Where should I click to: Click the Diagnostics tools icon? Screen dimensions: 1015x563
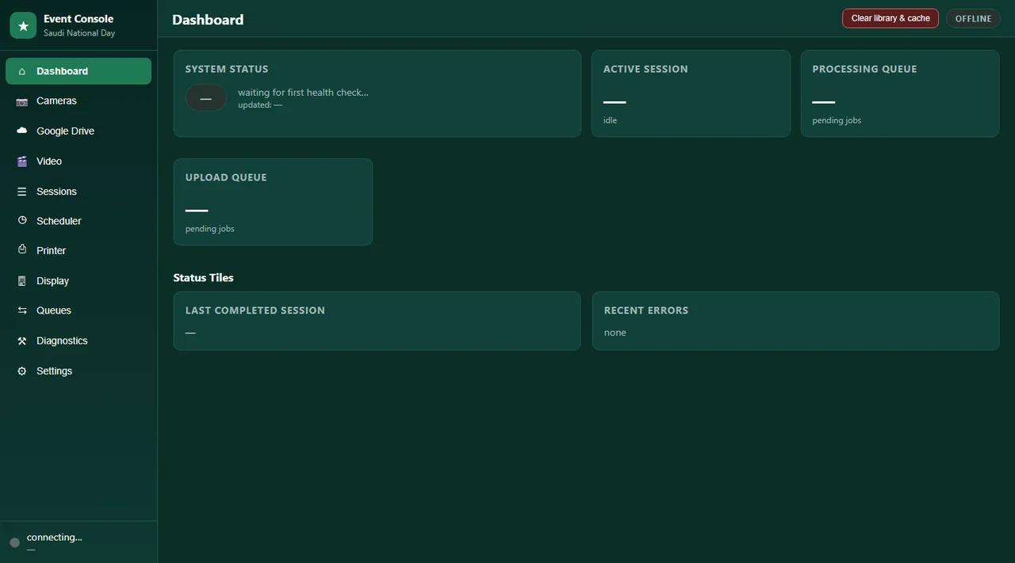21,340
